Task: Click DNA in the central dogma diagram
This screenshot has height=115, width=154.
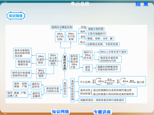Action: pyautogui.click(x=101, y=81)
